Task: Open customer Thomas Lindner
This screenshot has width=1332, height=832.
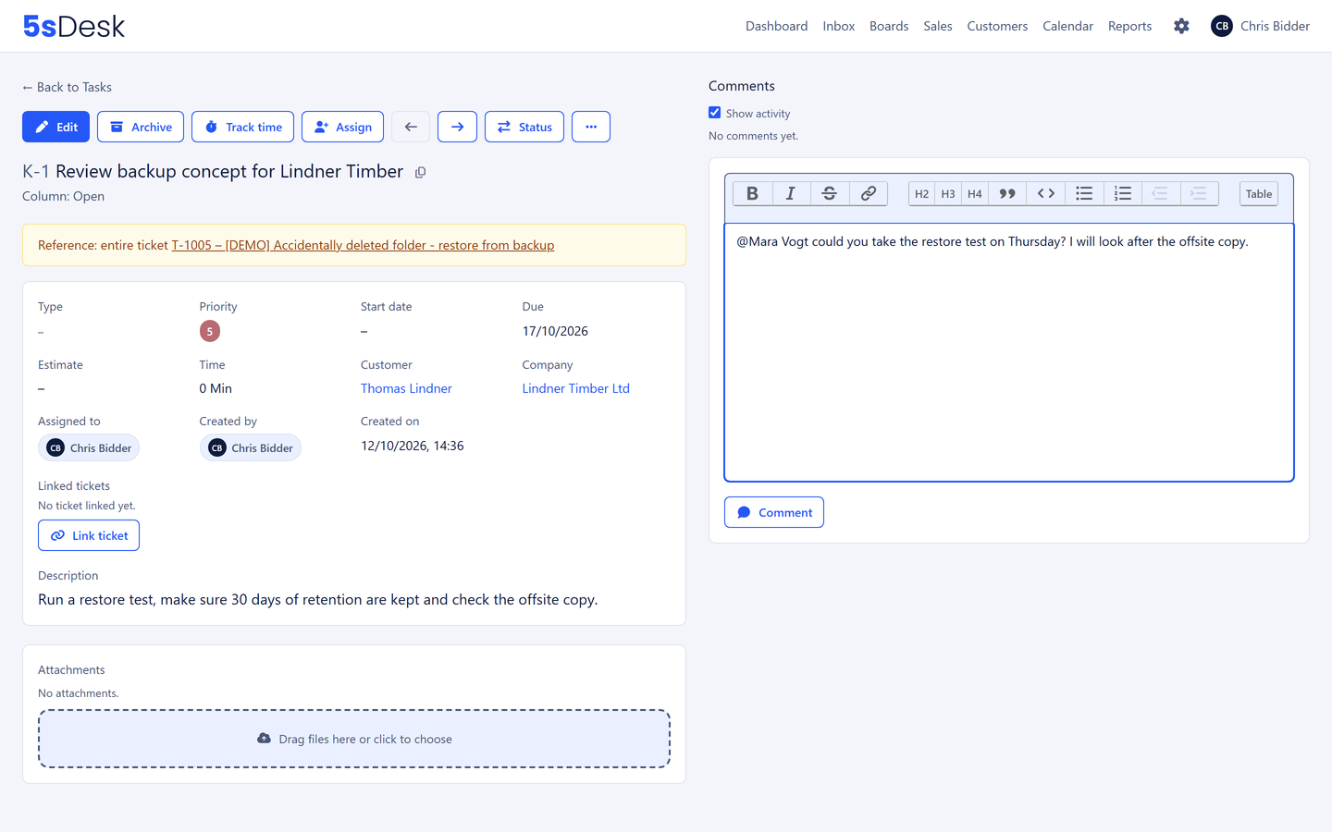Action: point(406,388)
